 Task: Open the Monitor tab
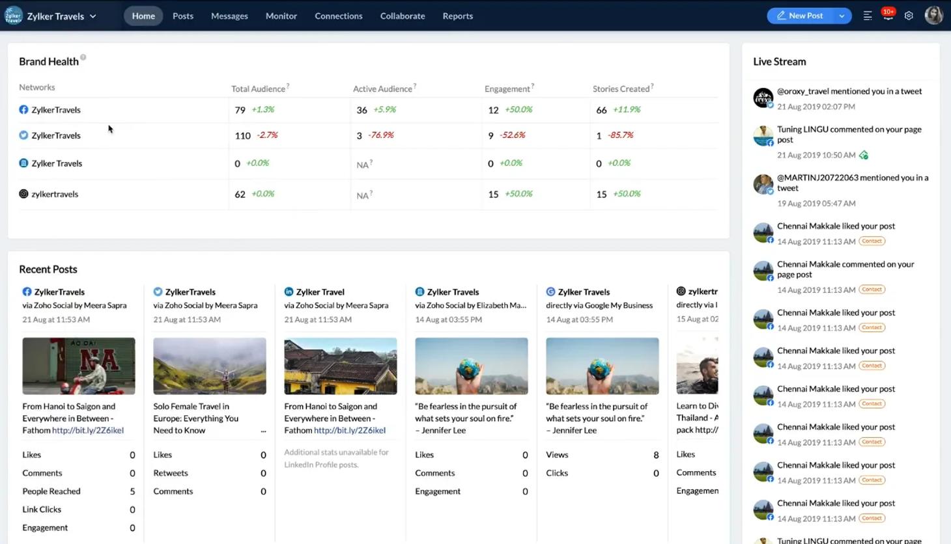pyautogui.click(x=281, y=16)
